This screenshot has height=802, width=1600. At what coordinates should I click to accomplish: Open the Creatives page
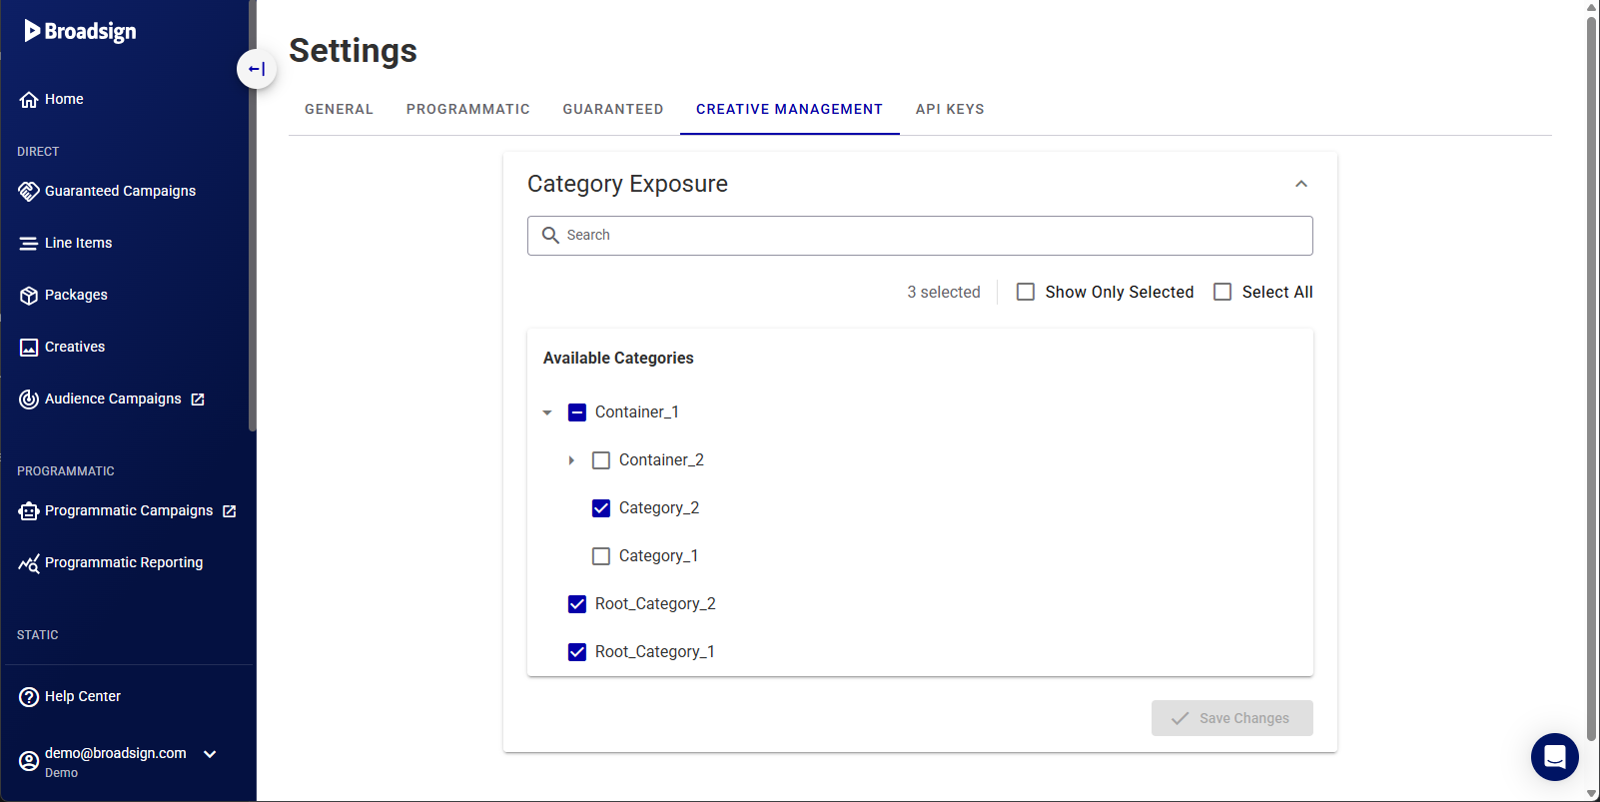point(75,347)
